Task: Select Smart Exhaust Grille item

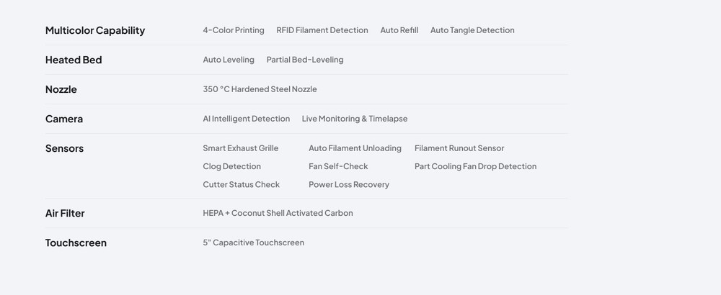Action: [x=240, y=148]
